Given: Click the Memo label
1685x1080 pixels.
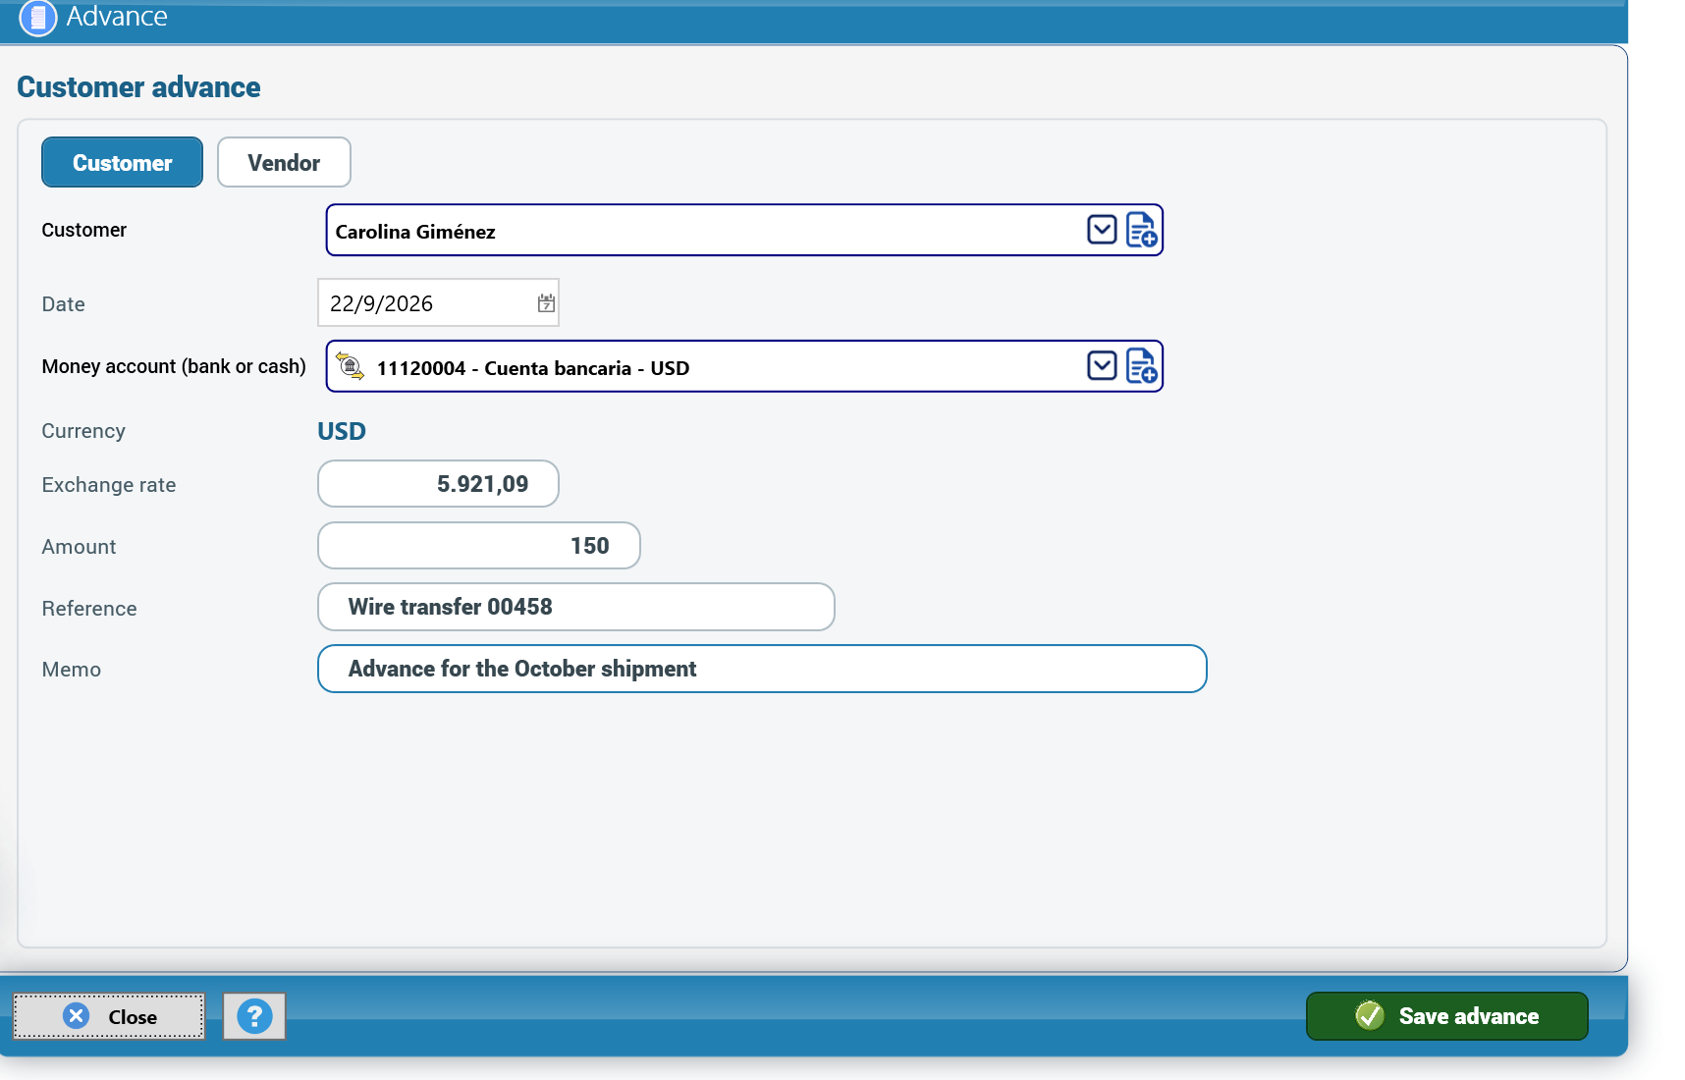Looking at the screenshot, I should pyautogui.click(x=72, y=670).
